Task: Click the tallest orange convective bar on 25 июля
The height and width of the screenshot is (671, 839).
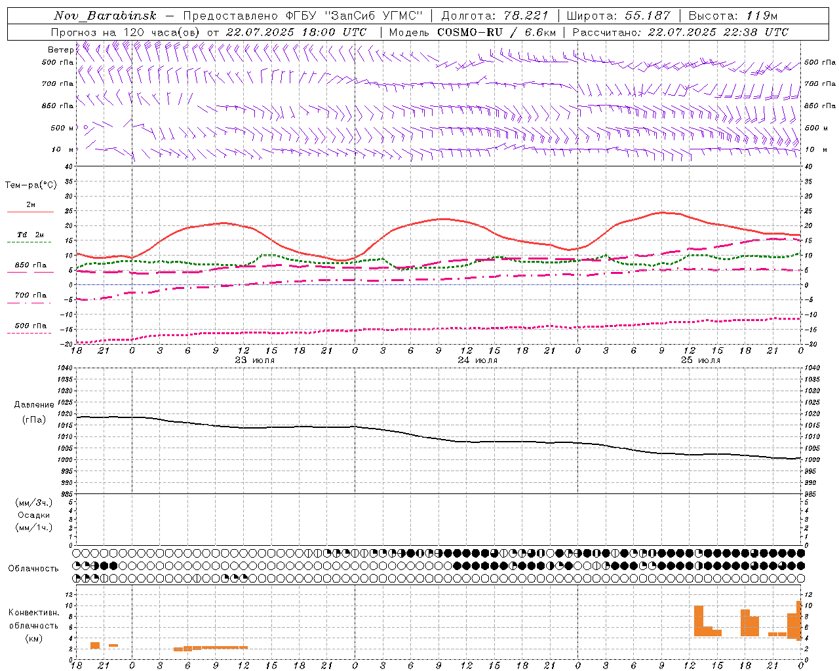Action: 798,621
